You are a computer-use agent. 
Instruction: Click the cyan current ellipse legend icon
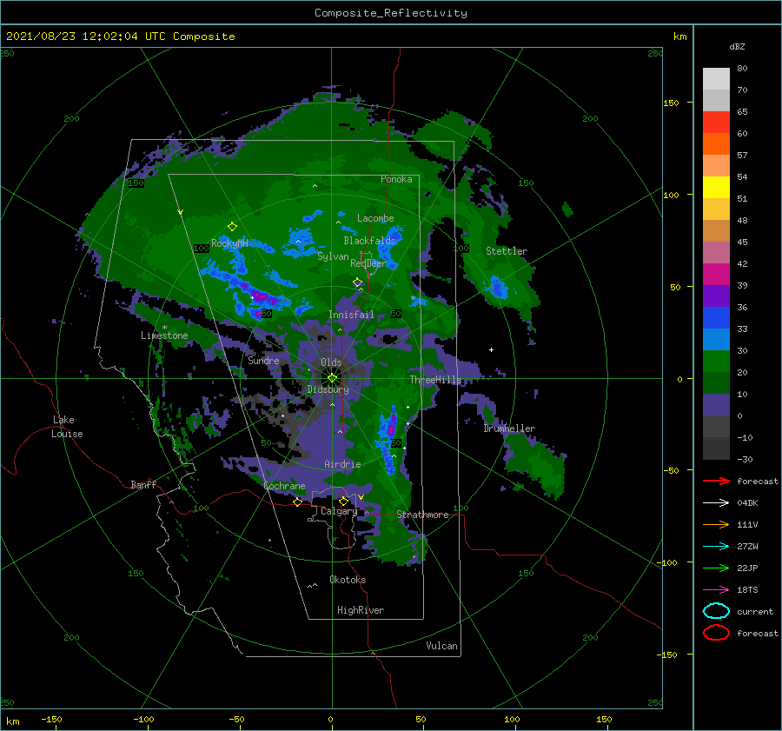click(716, 611)
